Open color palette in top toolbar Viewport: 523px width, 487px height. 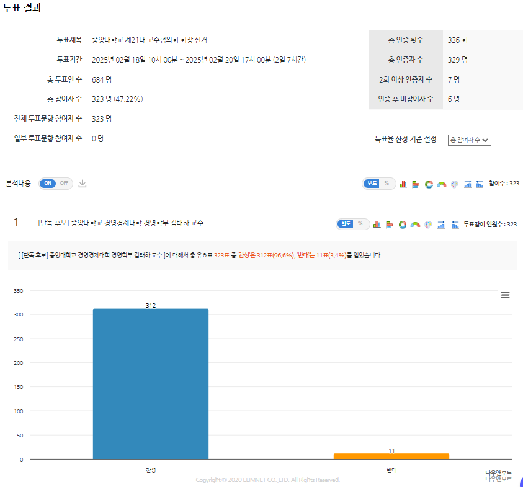(x=455, y=184)
